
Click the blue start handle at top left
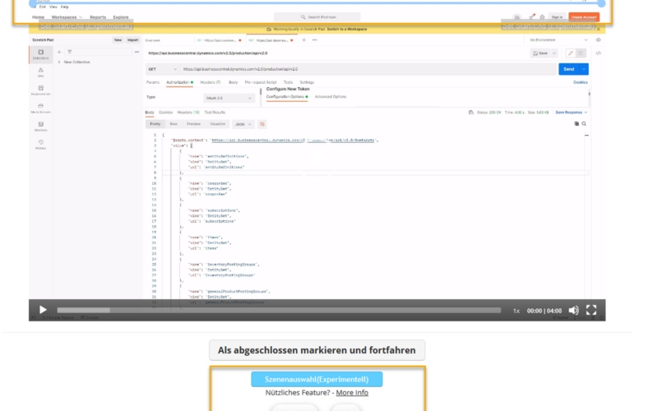tap(33, 4)
